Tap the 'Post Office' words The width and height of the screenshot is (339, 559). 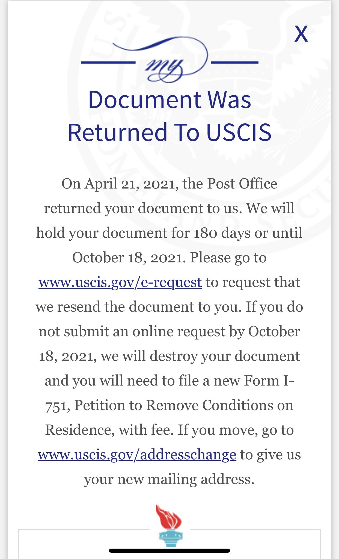(x=242, y=184)
